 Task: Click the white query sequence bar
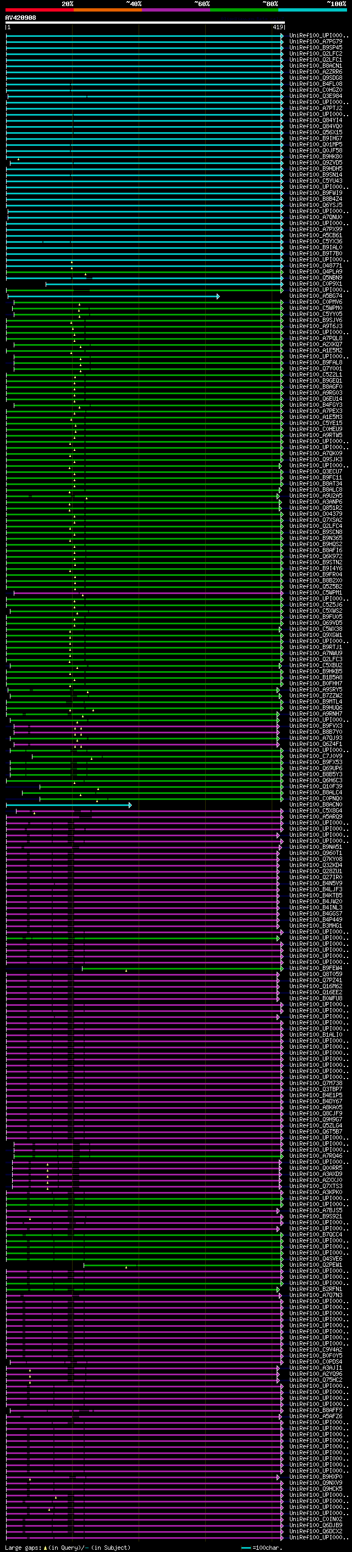145,22
